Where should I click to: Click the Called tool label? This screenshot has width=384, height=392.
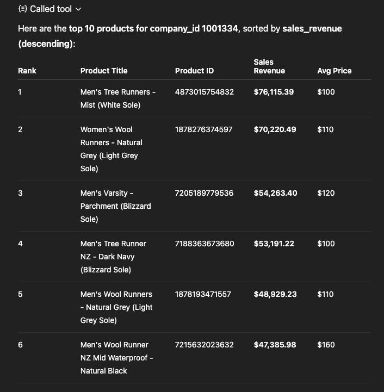51,9
